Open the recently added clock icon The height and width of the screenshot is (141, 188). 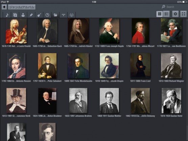[47, 15]
